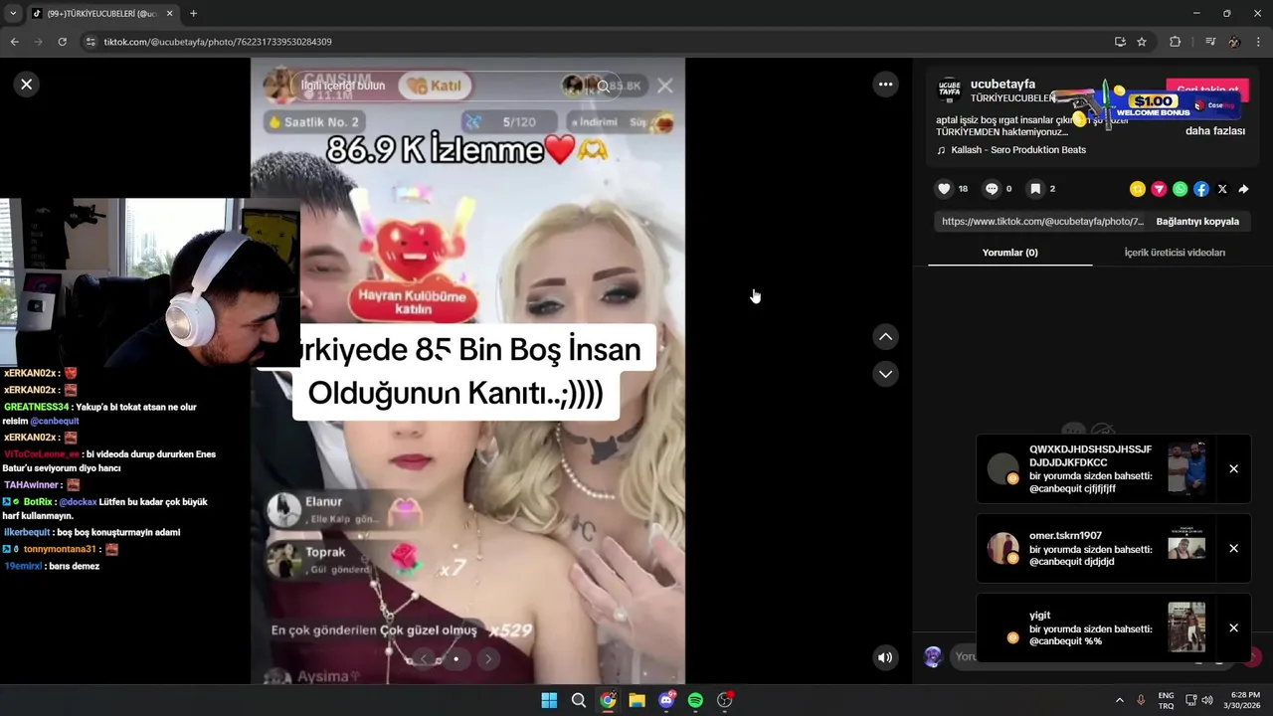Click Bağlantıyı kopyala button
This screenshot has height=716, width=1273.
pyautogui.click(x=1197, y=222)
